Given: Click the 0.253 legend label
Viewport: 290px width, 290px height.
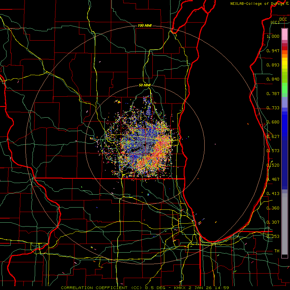Looking at the screenshot, I should click(x=273, y=237).
